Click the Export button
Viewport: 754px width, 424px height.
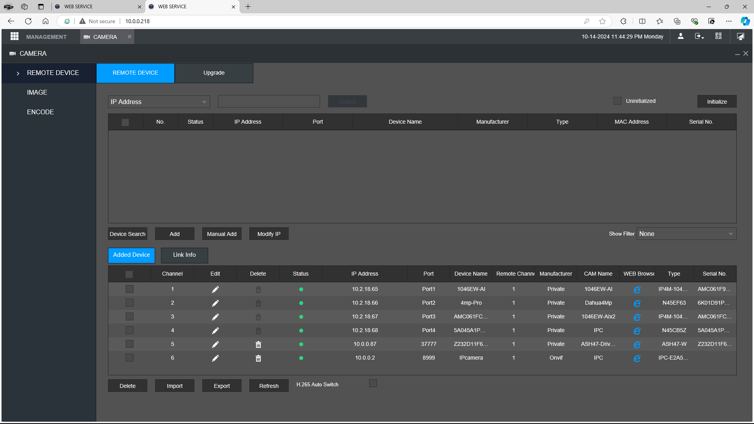(222, 386)
